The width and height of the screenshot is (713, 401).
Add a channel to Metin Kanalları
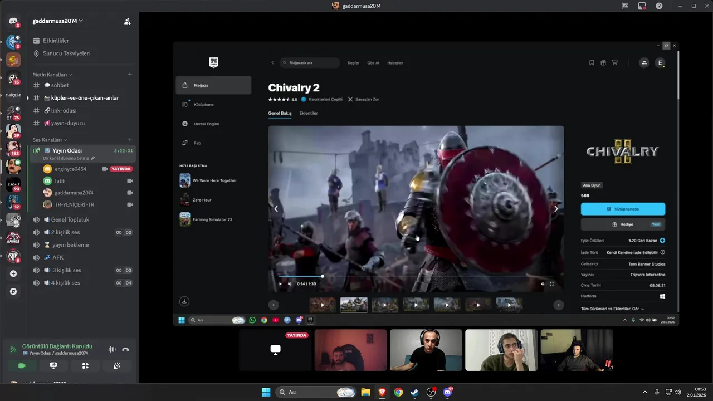click(x=130, y=75)
